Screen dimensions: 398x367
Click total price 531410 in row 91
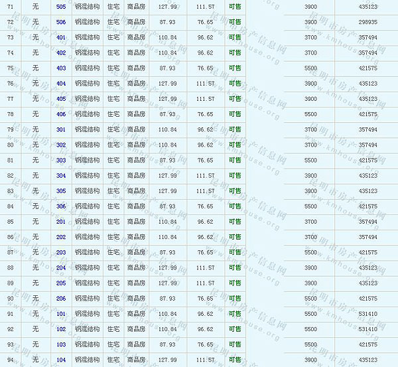click(367, 314)
